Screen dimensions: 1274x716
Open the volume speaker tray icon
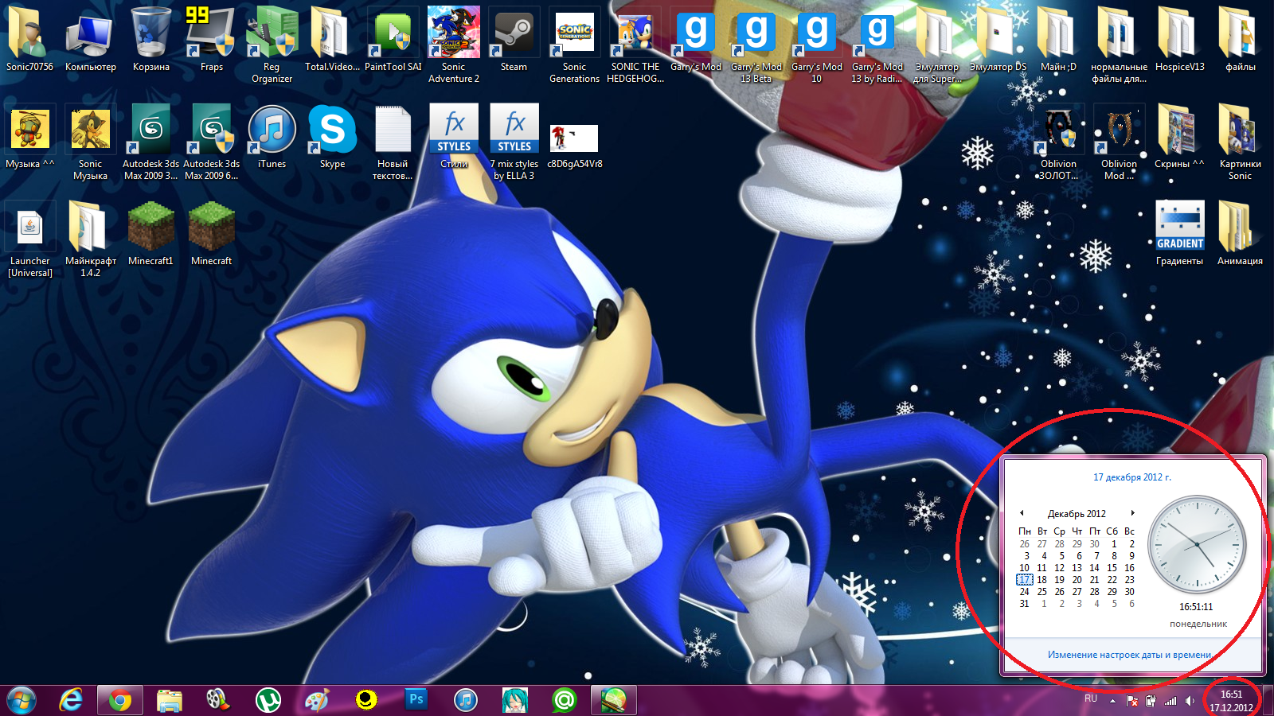(x=1190, y=701)
